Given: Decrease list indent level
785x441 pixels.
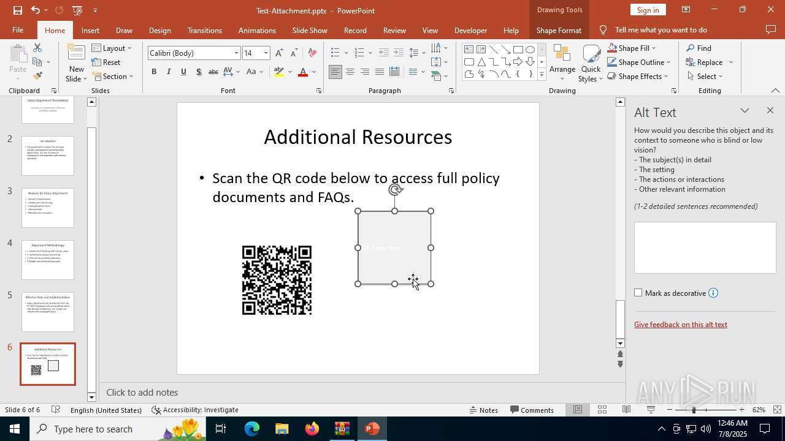Looking at the screenshot, I should (x=384, y=53).
